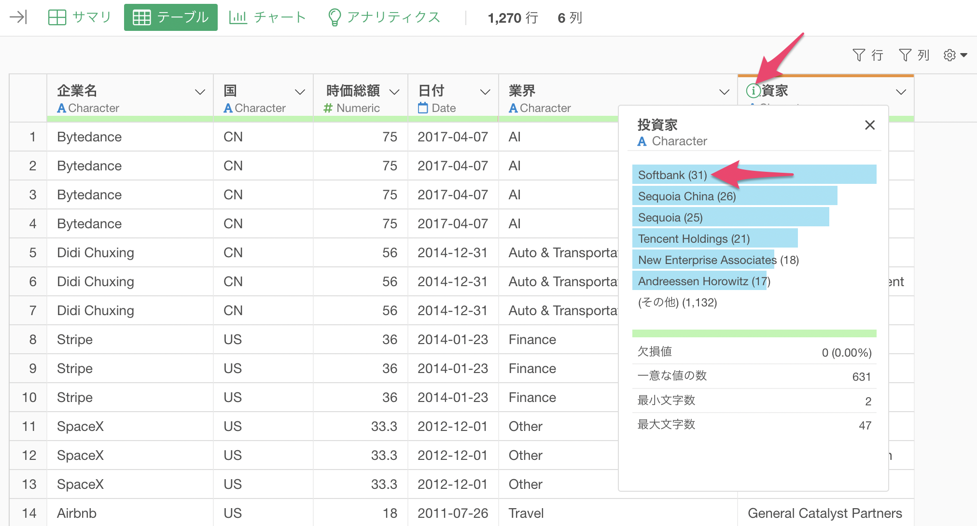
Task: Switch to the サマリ summary view
Action: click(x=80, y=17)
